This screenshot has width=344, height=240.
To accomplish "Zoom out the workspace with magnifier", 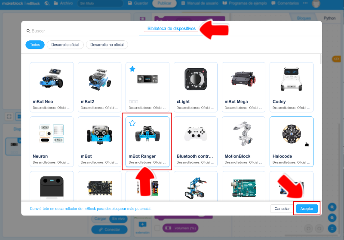I will 332,218.
